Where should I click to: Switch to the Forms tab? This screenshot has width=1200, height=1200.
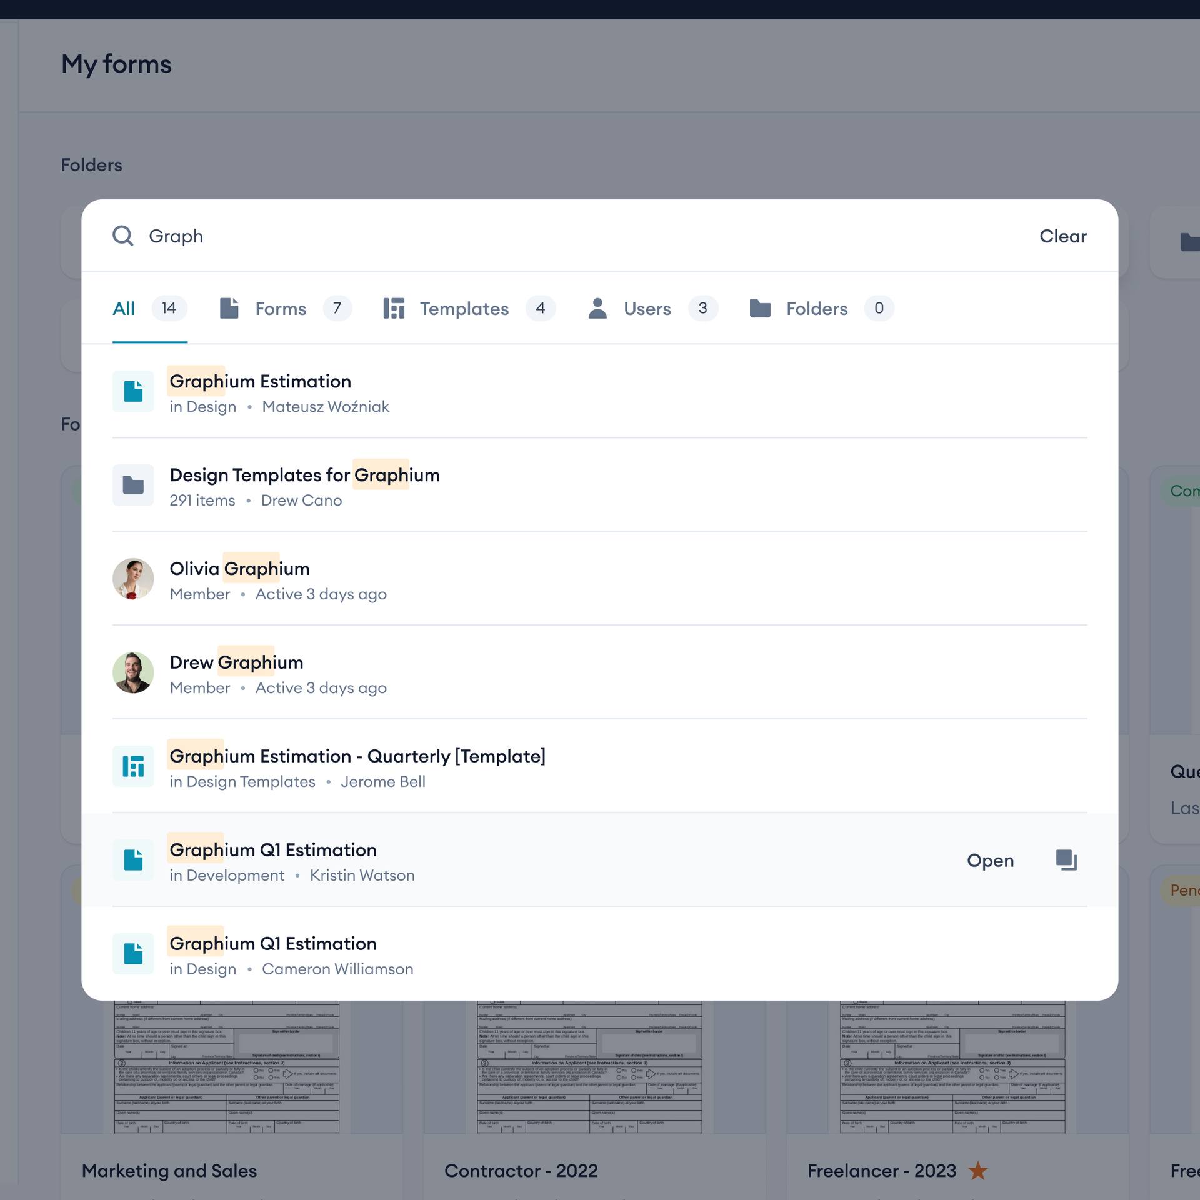click(x=286, y=309)
